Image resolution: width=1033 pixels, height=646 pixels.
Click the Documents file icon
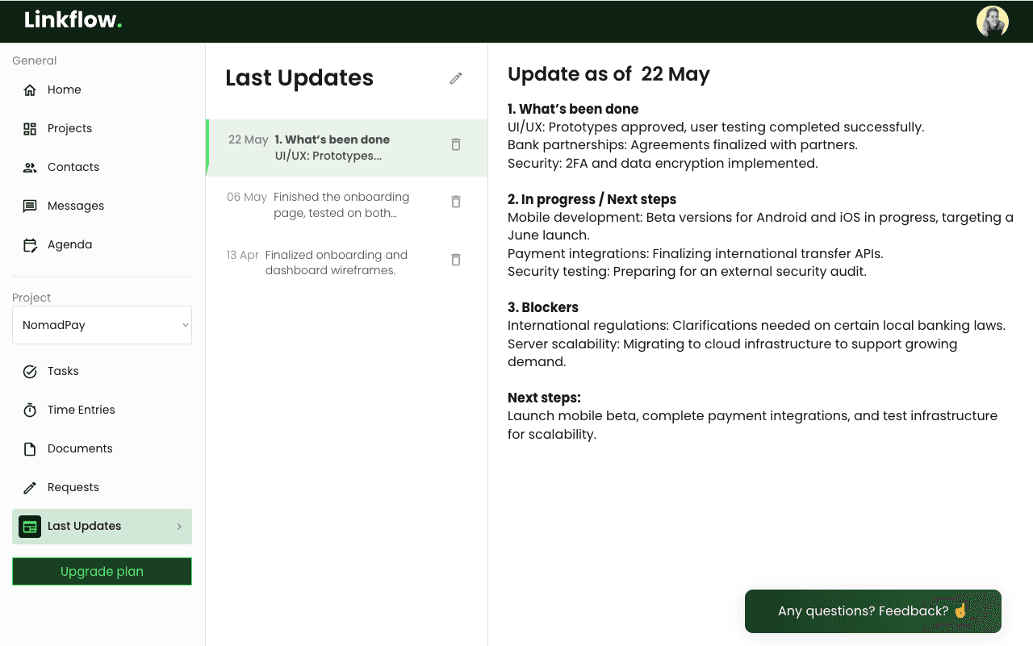coord(30,448)
